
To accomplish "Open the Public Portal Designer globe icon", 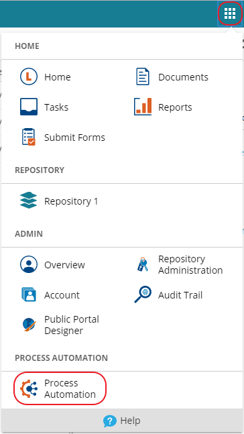I will click(x=29, y=325).
